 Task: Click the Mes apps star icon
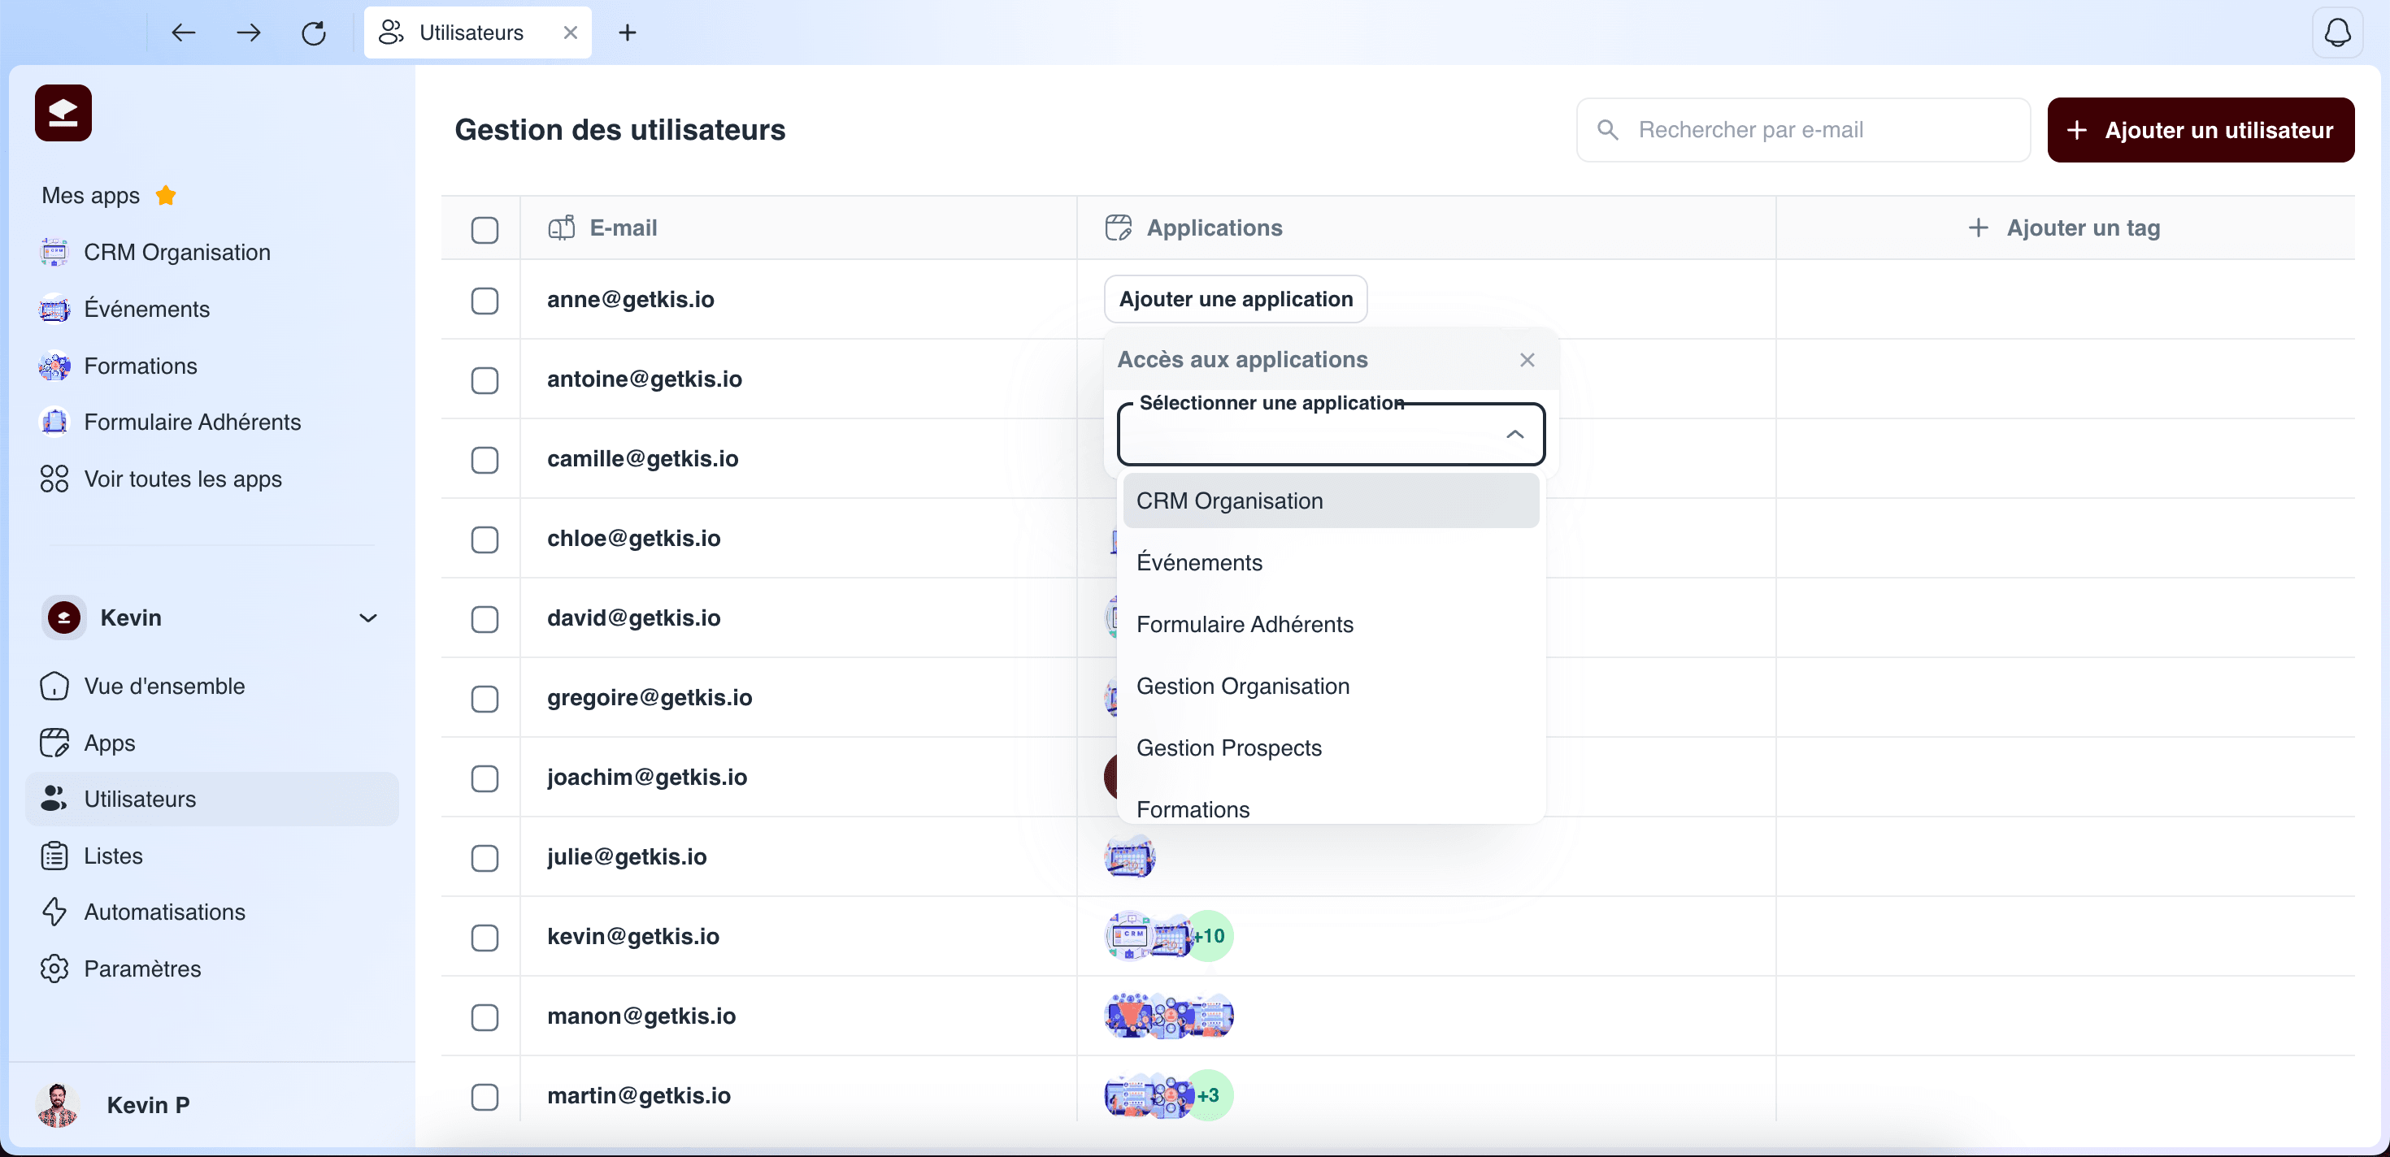coord(166,196)
